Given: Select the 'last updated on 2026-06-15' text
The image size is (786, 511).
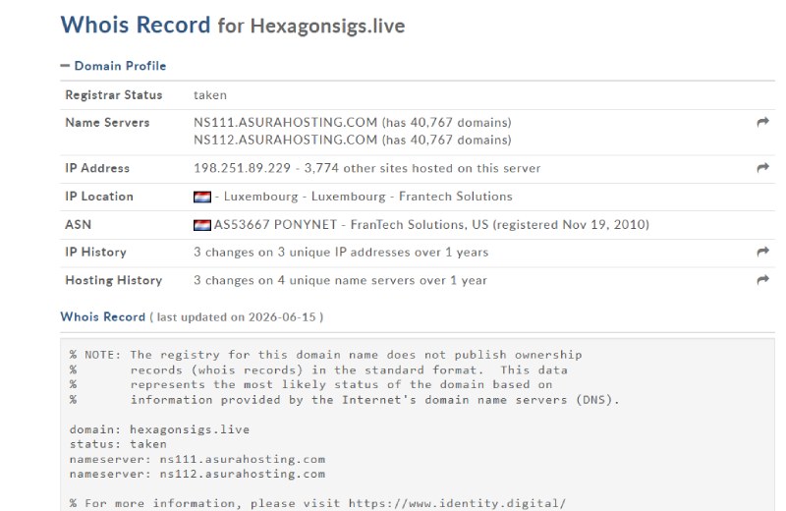Looking at the screenshot, I should point(236,317).
